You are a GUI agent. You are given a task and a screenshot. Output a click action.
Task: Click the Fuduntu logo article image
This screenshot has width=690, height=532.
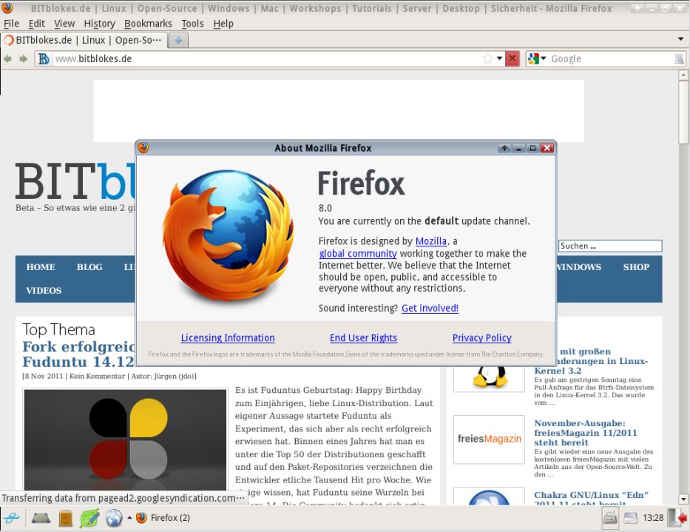[x=125, y=440]
